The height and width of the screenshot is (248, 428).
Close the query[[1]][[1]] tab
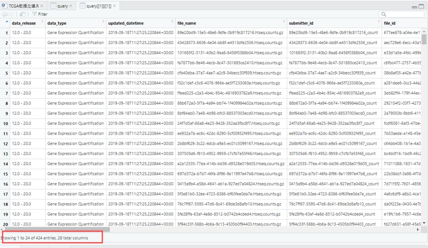(x=115, y=6)
